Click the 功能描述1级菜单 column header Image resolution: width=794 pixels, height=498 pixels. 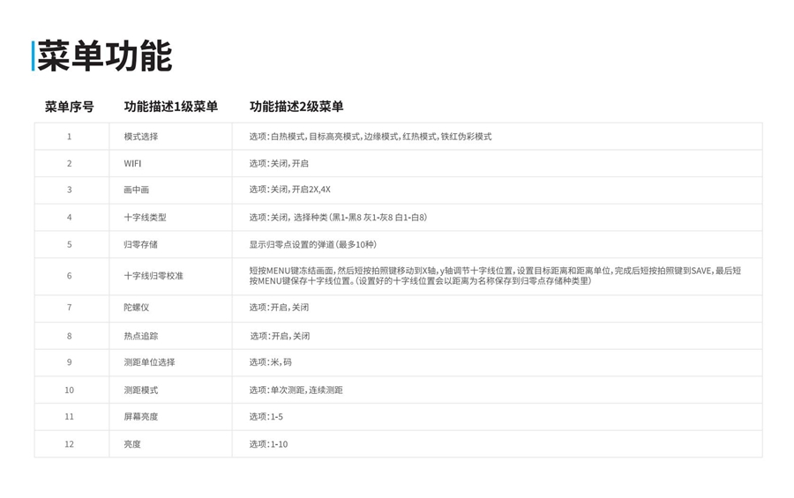(170, 107)
